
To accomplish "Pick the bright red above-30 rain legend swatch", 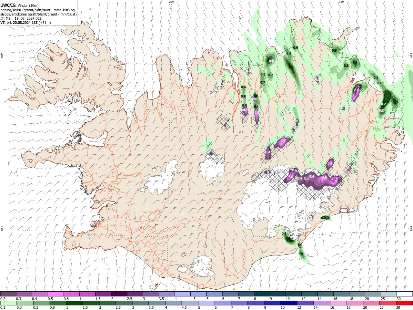I will [x=404, y=303].
